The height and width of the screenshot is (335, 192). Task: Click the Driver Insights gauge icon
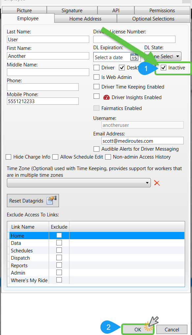tap(106, 97)
